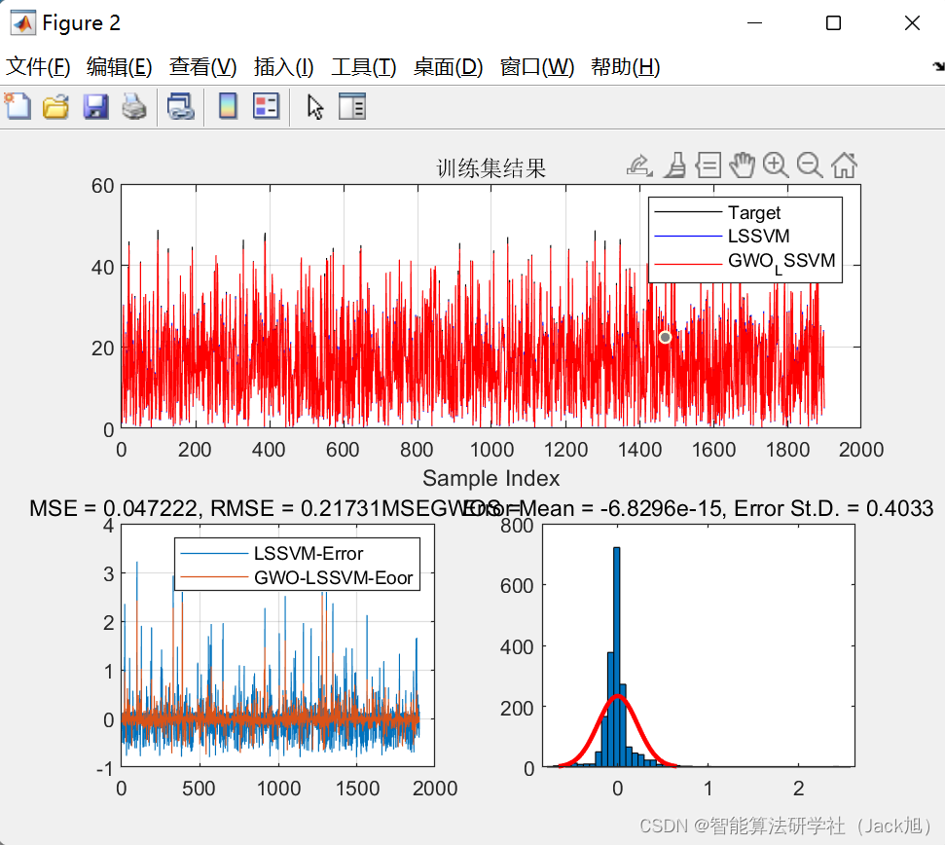Screen dimensions: 945x845
Task: Open the 文件(F) menu
Action: coord(39,67)
